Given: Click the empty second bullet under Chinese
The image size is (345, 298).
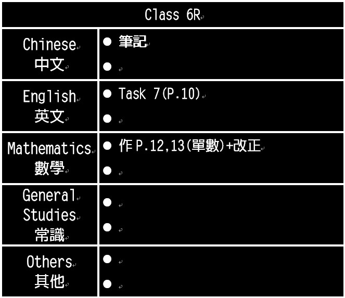Looking at the screenshot, I should [x=107, y=67].
